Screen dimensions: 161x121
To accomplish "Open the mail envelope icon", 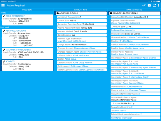I will (x=149, y=6).
